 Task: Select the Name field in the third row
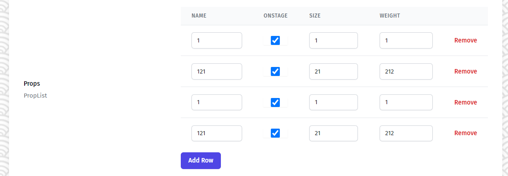[x=217, y=102]
